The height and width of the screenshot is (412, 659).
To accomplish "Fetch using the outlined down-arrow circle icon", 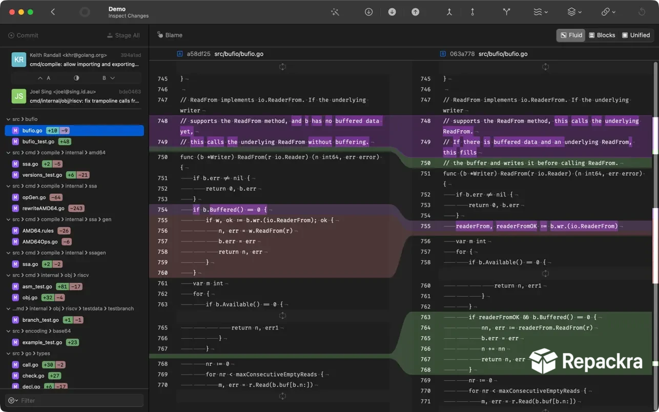I will [368, 12].
